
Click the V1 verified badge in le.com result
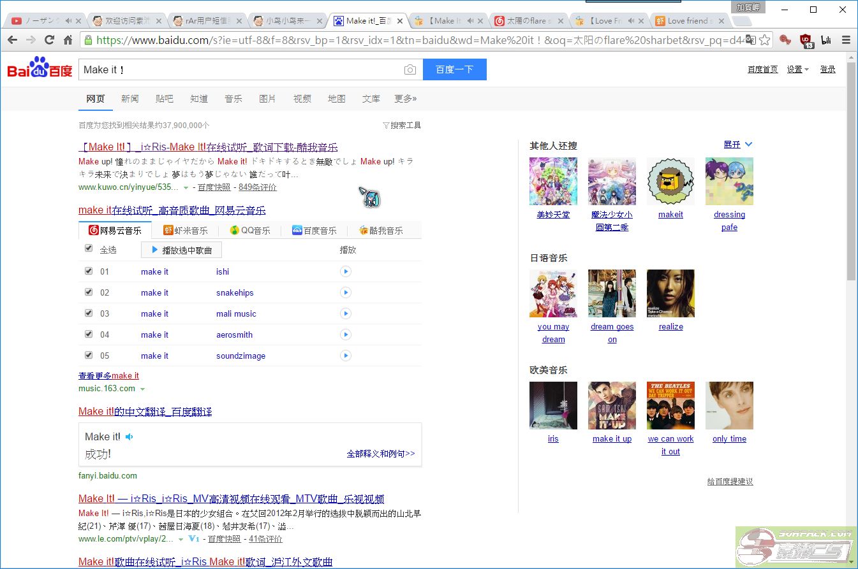195,539
